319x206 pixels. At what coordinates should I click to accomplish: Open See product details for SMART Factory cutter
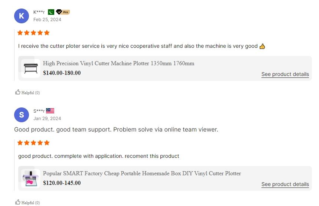pyautogui.click(x=285, y=184)
